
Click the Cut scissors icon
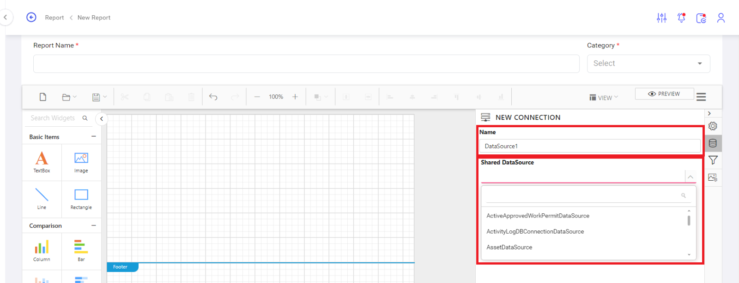tap(125, 97)
